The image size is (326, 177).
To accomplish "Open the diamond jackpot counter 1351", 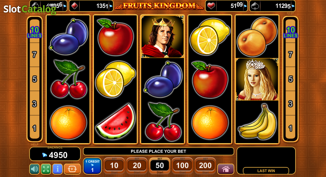I will coord(91,6).
